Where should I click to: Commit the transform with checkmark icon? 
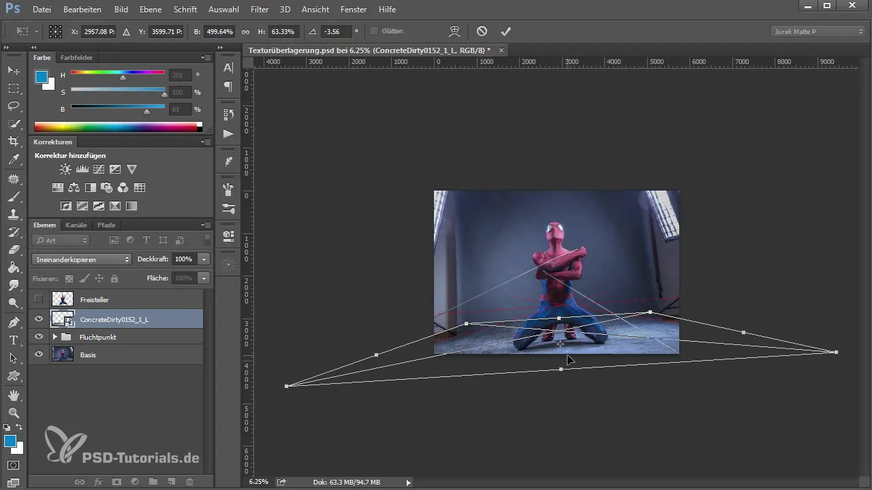click(505, 31)
